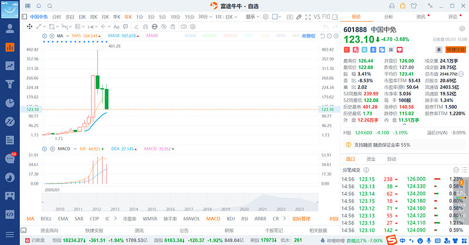469x245 pixels.
Task: Open the hamburger menu at sidebar bottom
Action: click(x=9, y=235)
